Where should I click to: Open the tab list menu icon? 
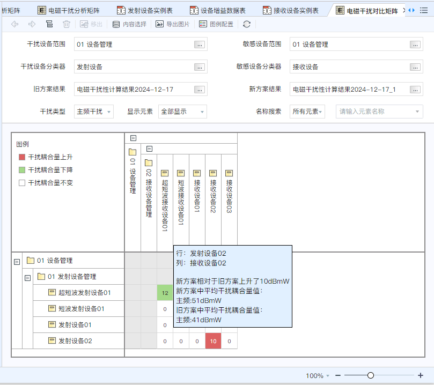(423, 11)
